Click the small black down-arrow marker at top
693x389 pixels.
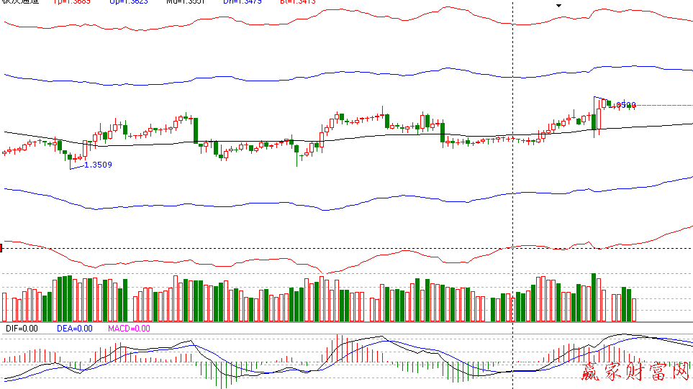click(558, 5)
